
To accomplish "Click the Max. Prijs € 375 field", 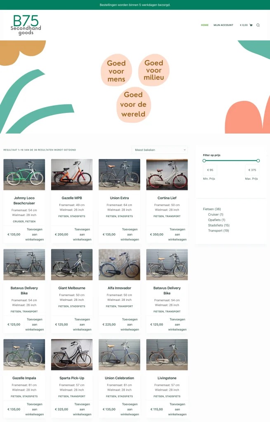I will tap(252, 170).
